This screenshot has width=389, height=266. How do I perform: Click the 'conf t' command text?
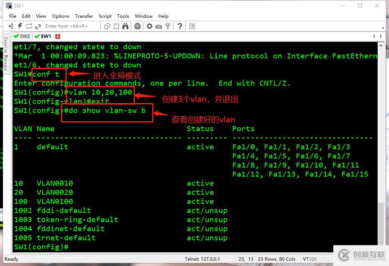point(46,74)
